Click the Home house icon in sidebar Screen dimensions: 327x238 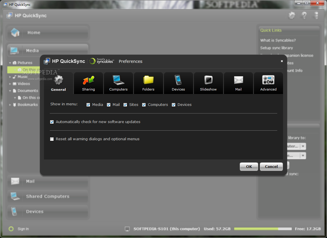pyautogui.click(x=15, y=33)
